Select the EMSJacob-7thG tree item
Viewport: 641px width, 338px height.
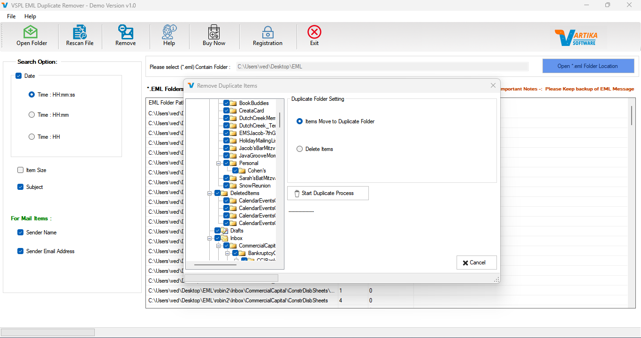coord(257,133)
